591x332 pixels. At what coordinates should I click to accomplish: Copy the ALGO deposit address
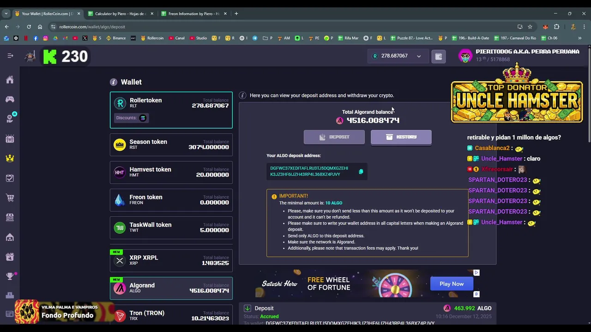pos(361,172)
